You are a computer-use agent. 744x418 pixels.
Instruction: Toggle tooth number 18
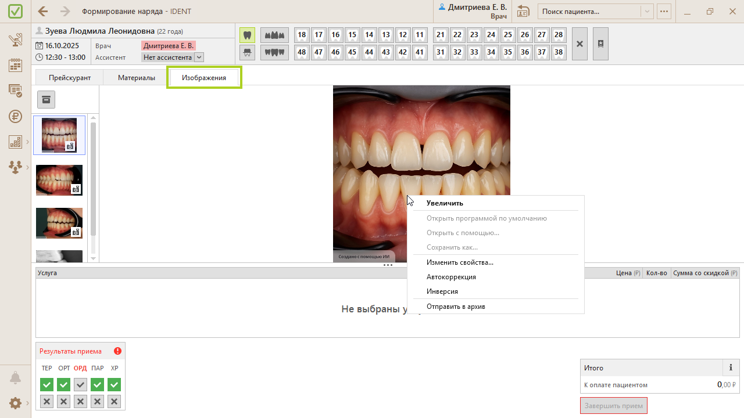click(x=301, y=35)
